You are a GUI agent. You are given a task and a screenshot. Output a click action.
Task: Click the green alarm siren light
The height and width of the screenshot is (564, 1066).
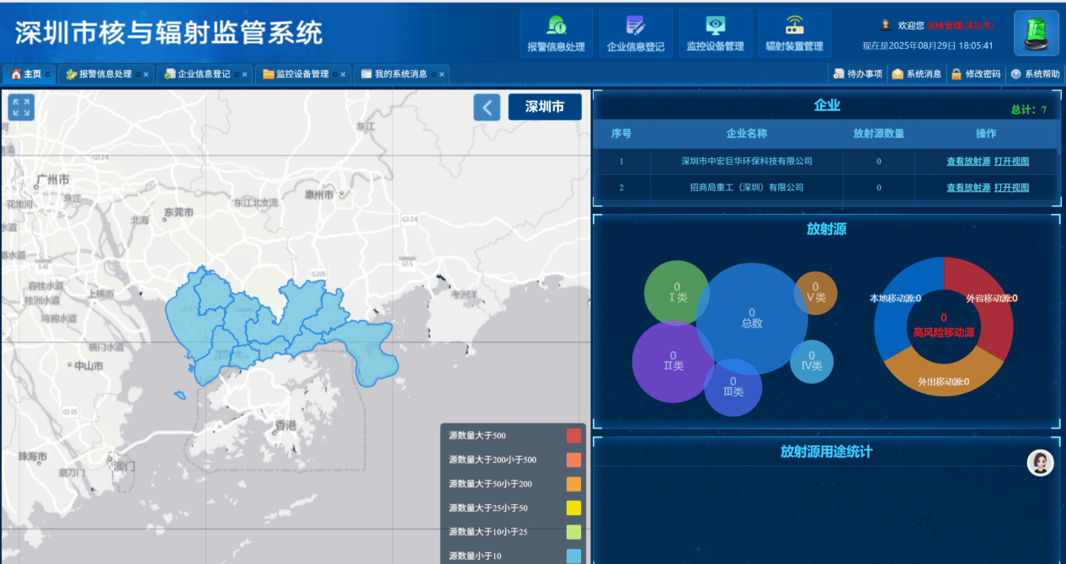(1036, 34)
